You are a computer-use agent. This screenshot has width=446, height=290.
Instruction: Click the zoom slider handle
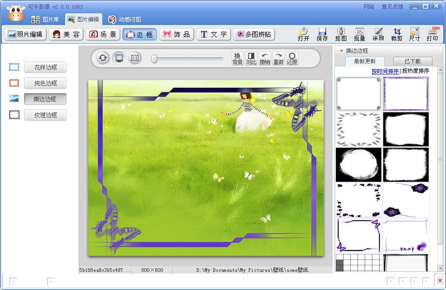(154, 59)
